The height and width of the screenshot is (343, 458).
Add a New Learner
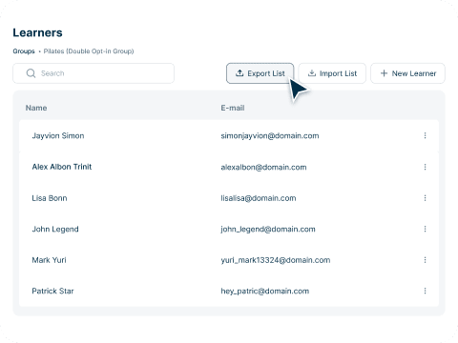tap(407, 73)
